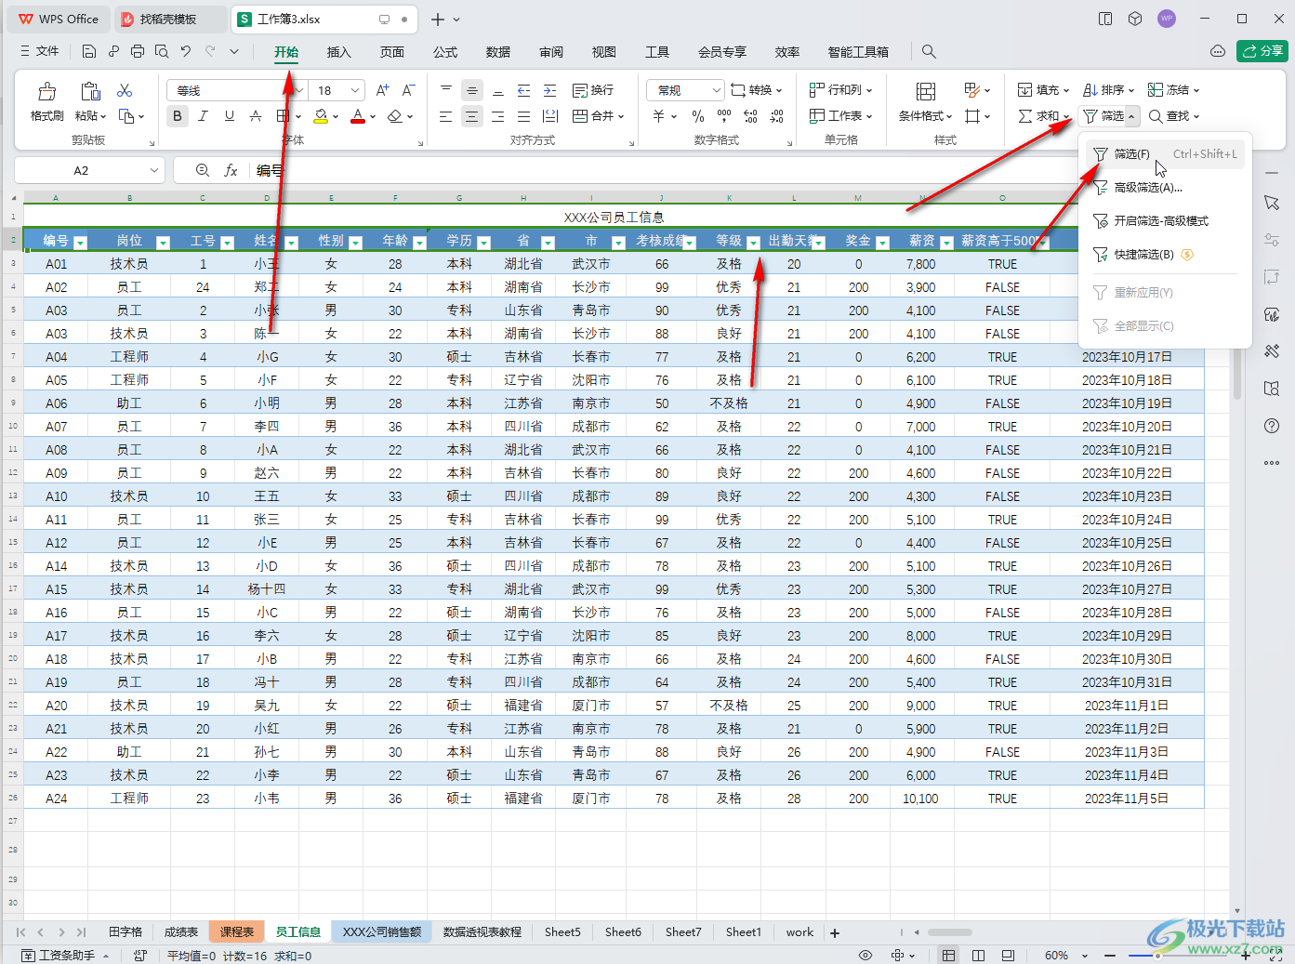Open the font size 18 dropdown

[x=355, y=90]
